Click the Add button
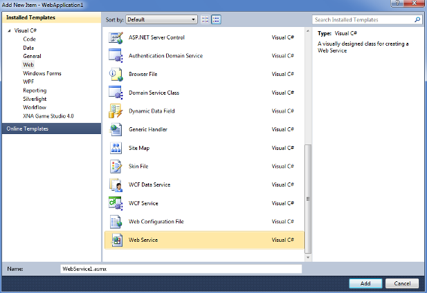The width and height of the screenshot is (427, 293). (x=365, y=283)
